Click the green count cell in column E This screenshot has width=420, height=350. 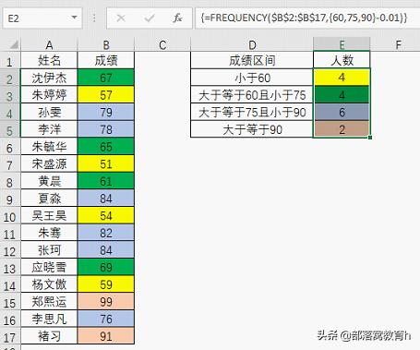342,95
